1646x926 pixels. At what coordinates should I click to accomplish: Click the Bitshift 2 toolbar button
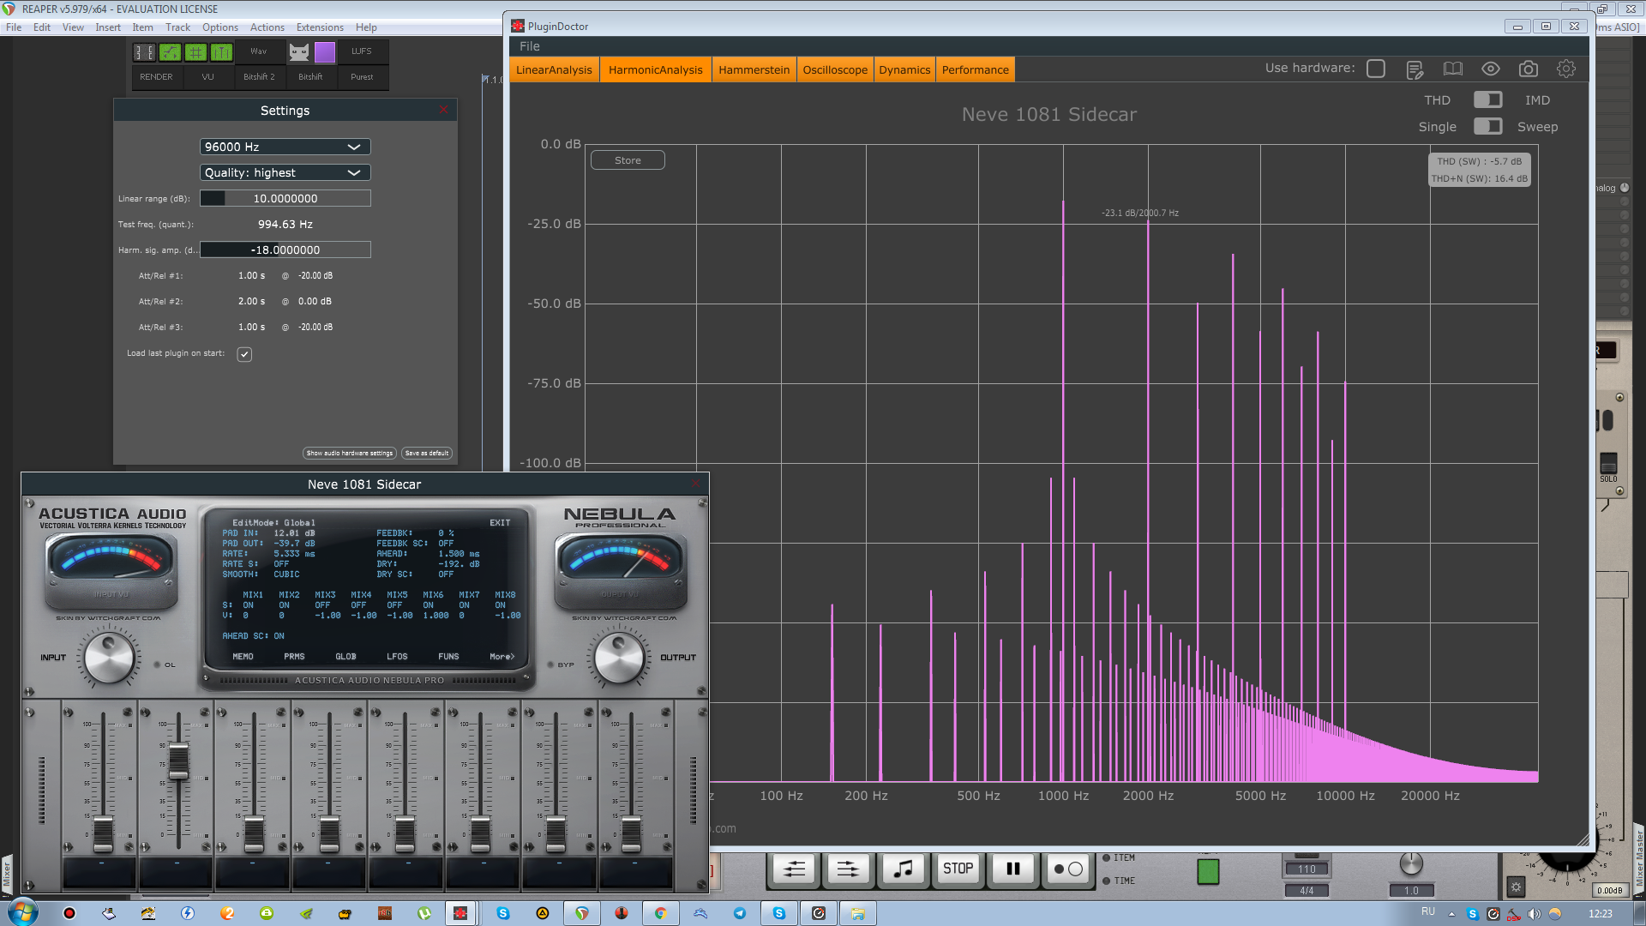[259, 77]
